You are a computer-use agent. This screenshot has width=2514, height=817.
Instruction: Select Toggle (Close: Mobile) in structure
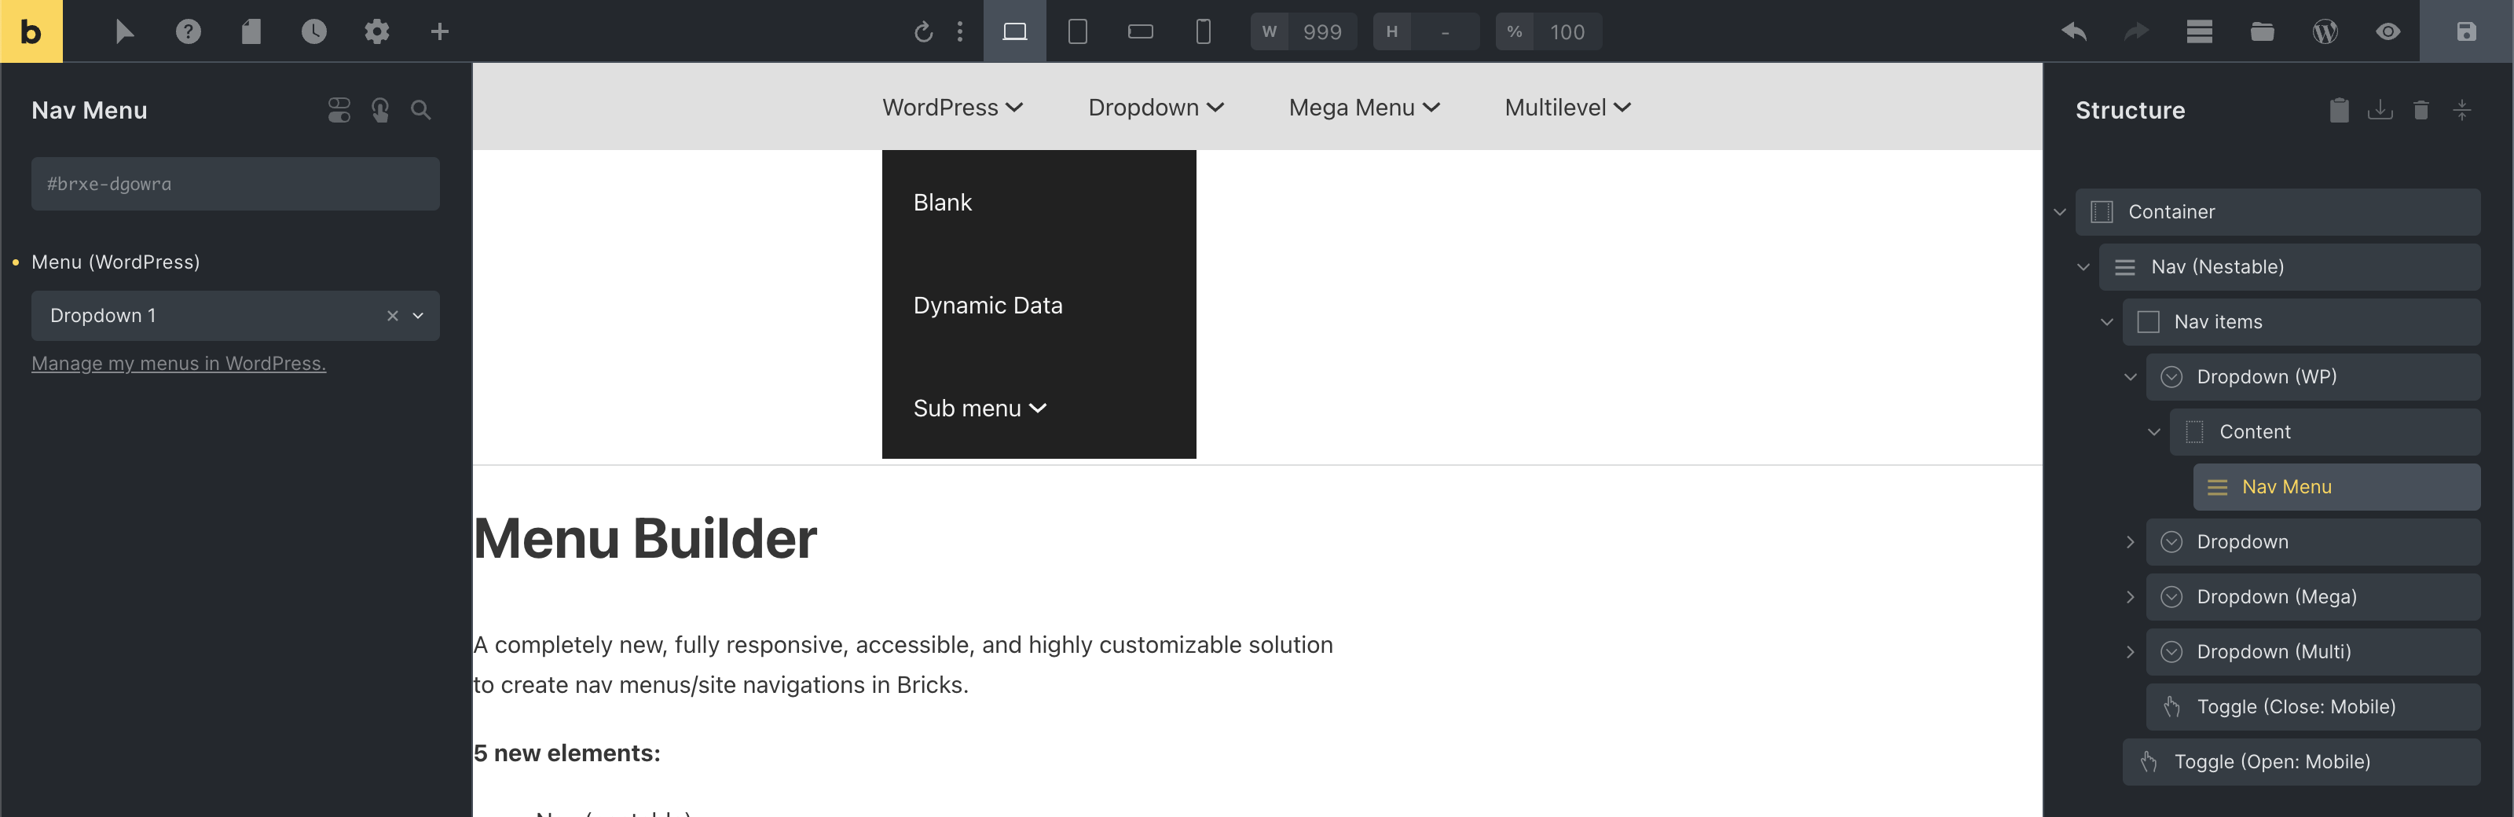click(2294, 707)
